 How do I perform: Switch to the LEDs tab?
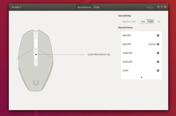coord(97,7)
